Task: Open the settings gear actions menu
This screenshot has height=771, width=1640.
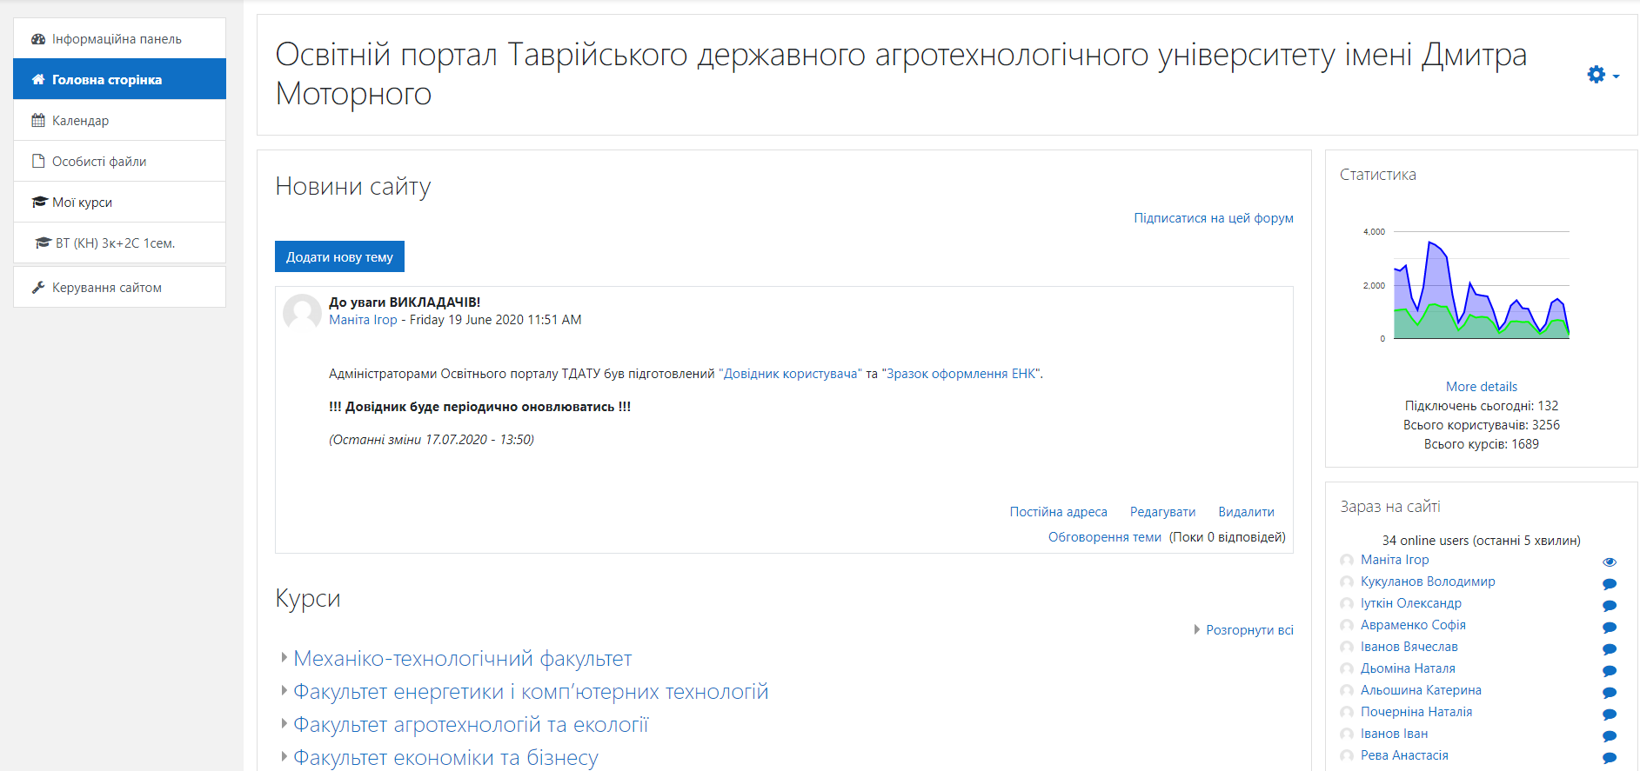Action: coord(1603,75)
